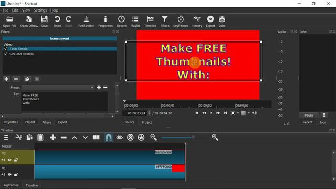This screenshot has width=336, height=189.
Task: Cut selected clip with scissors icon
Action: point(19,138)
